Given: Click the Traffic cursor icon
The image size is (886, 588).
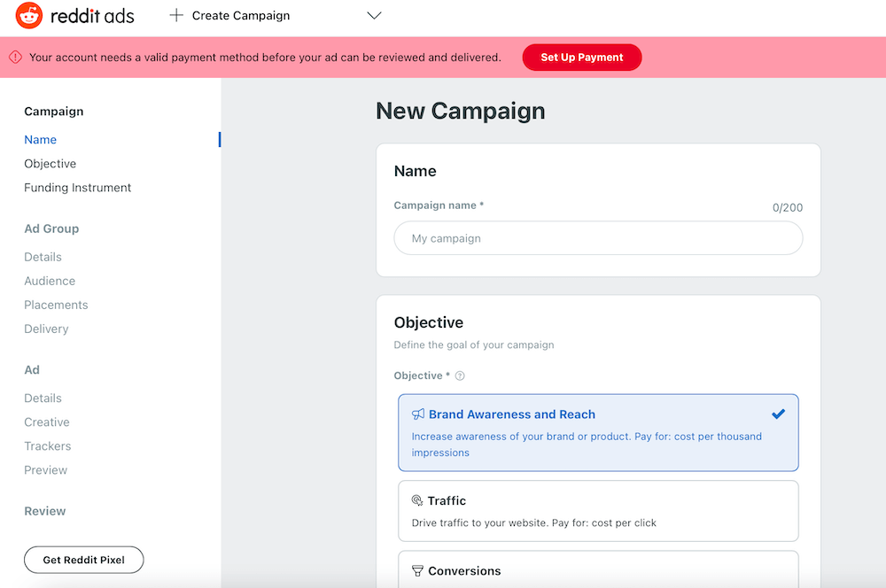Looking at the screenshot, I should [417, 500].
